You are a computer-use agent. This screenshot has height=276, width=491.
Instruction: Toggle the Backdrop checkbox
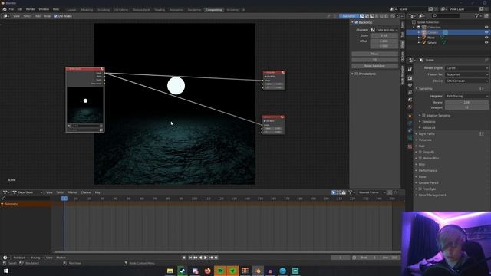click(356, 22)
